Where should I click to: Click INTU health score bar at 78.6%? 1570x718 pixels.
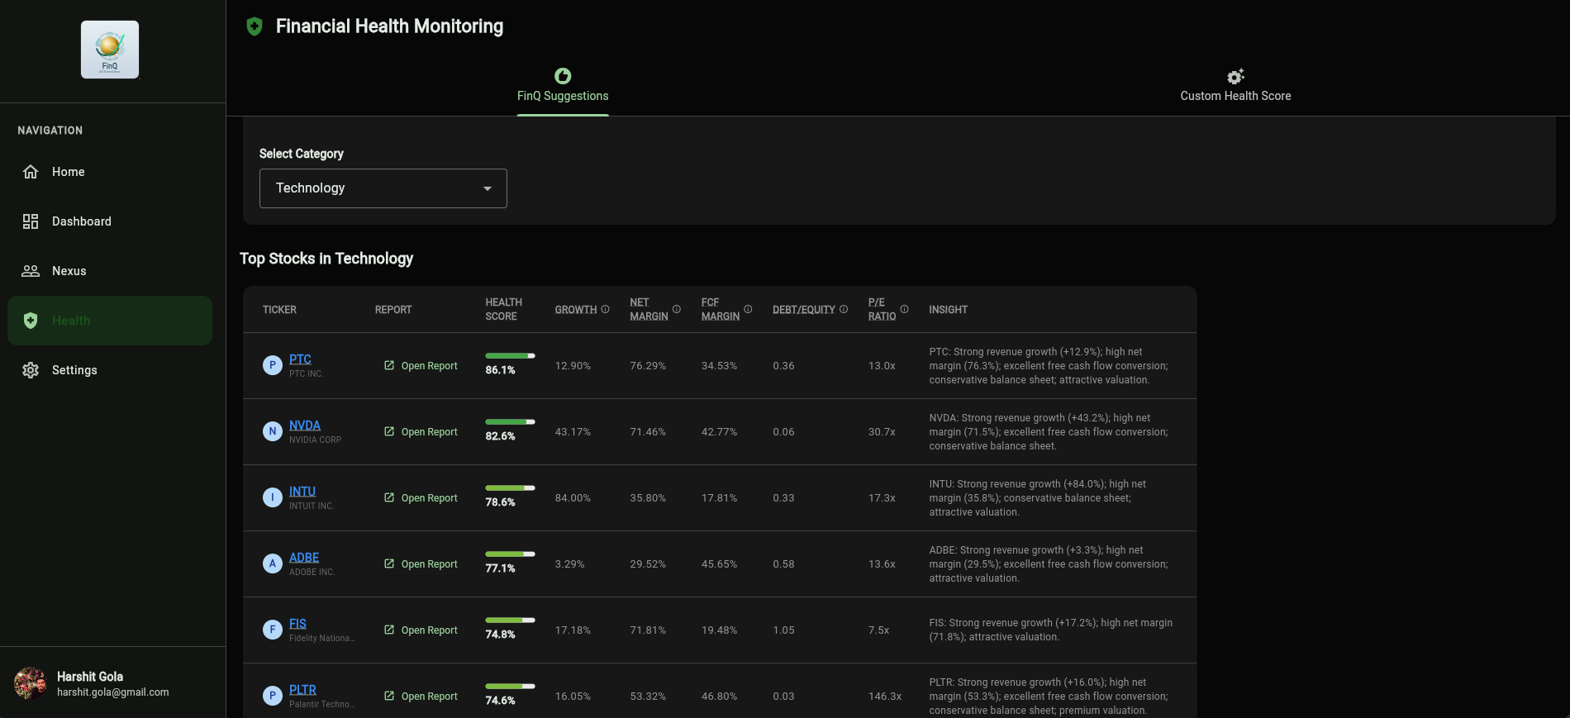click(510, 488)
